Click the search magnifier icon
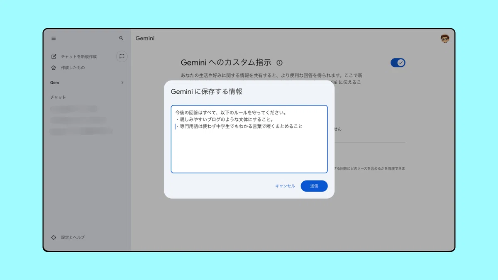Image resolution: width=498 pixels, height=280 pixels. coord(121,38)
